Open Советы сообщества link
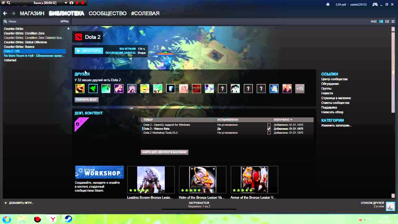This screenshot has width=398, height=224. [335, 103]
